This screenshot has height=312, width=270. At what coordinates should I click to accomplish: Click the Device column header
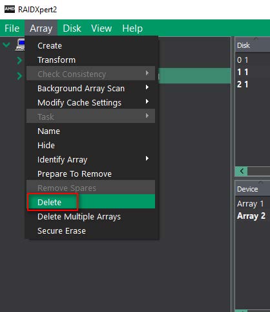point(253,189)
